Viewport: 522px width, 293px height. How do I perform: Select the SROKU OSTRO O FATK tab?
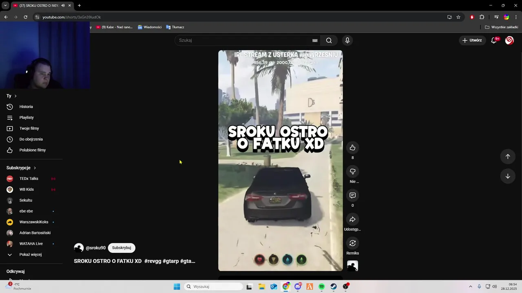(39, 6)
